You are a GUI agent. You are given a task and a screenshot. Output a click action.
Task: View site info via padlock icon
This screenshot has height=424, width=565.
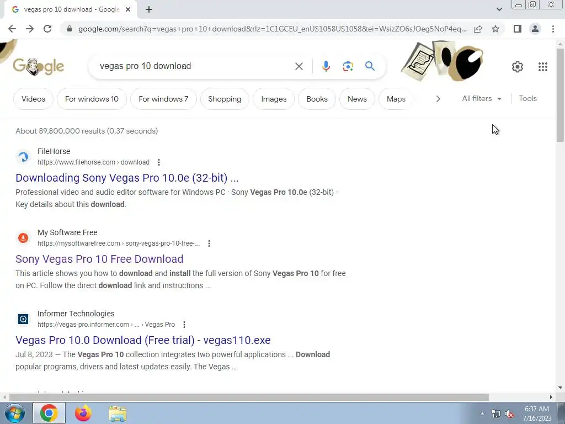(70, 29)
